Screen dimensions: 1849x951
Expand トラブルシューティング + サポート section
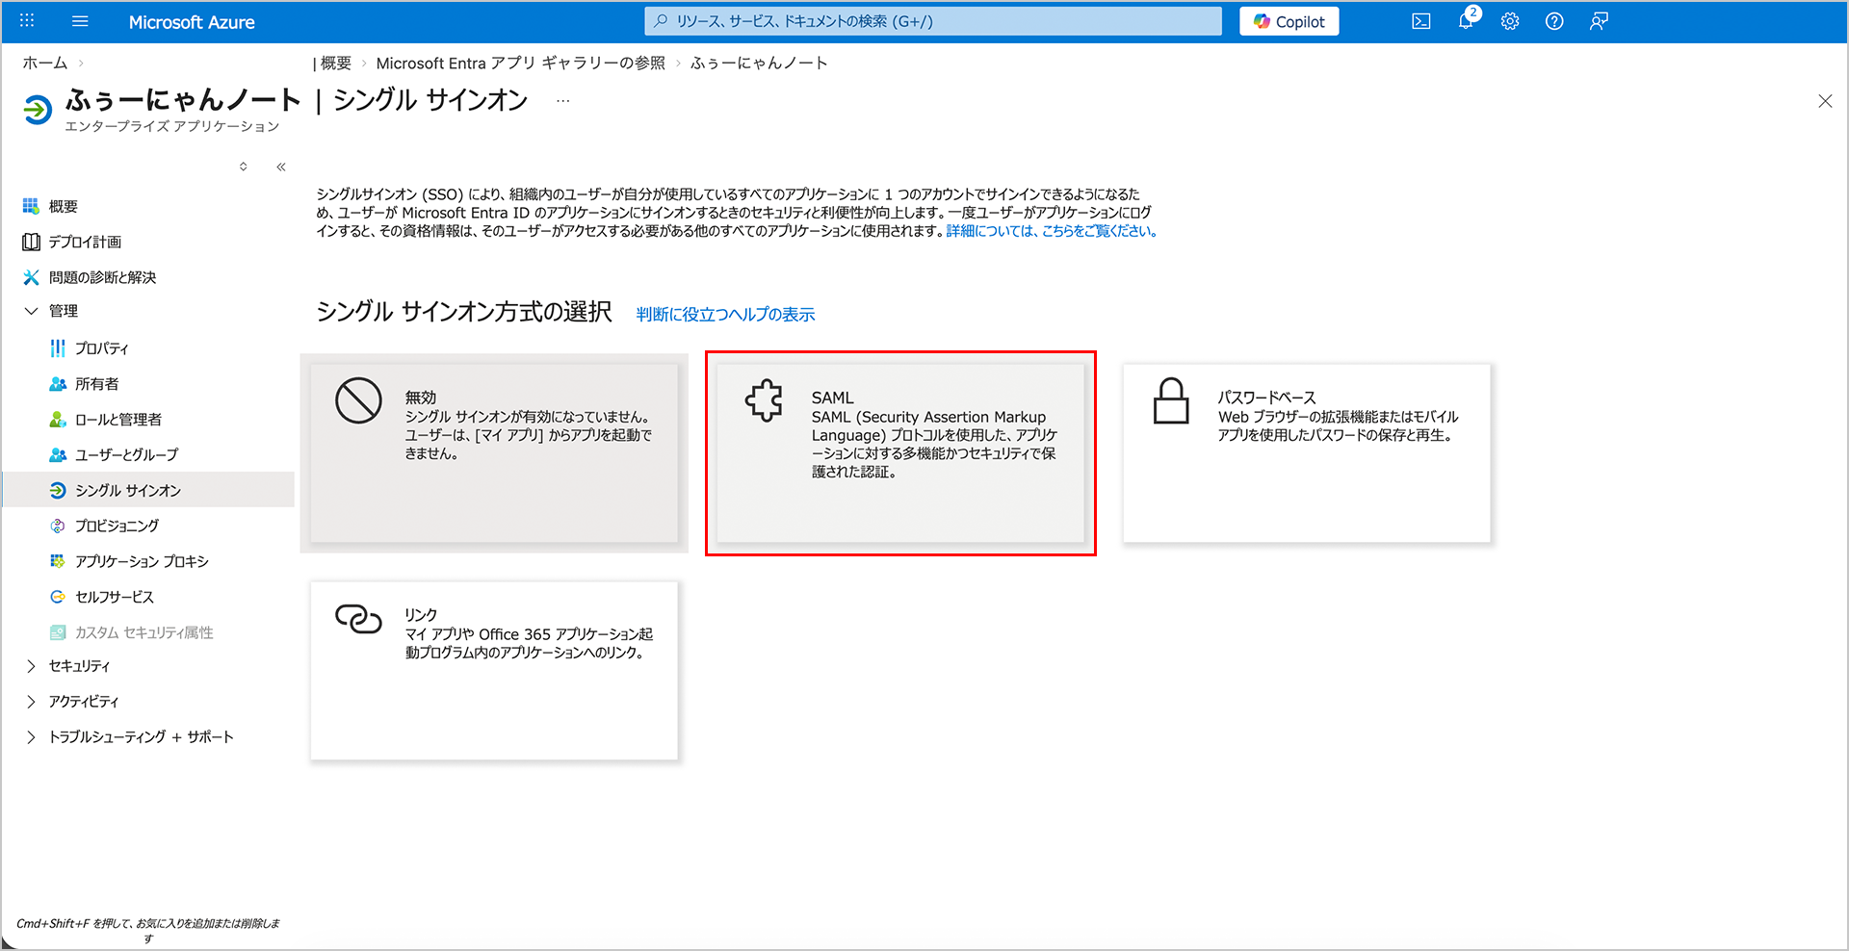click(31, 737)
